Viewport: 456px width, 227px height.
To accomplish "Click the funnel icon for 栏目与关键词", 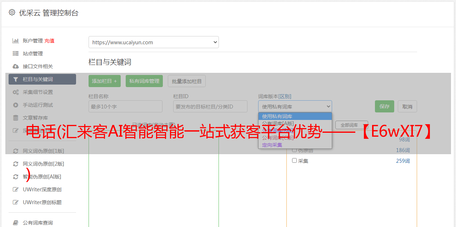I will [x=15, y=79].
